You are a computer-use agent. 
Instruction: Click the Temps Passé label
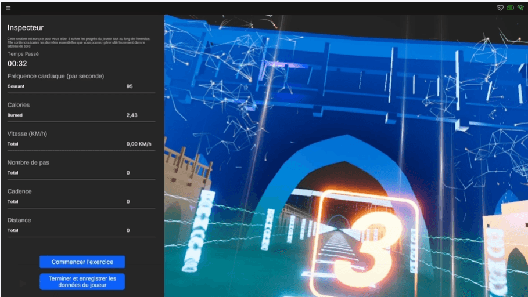[x=23, y=54]
